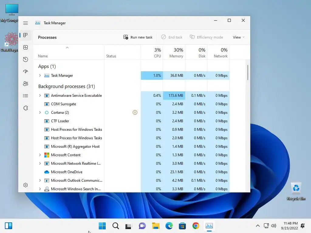Click the Apps (1) group heading
Viewport: 311px width, 233px height.
tap(47, 66)
